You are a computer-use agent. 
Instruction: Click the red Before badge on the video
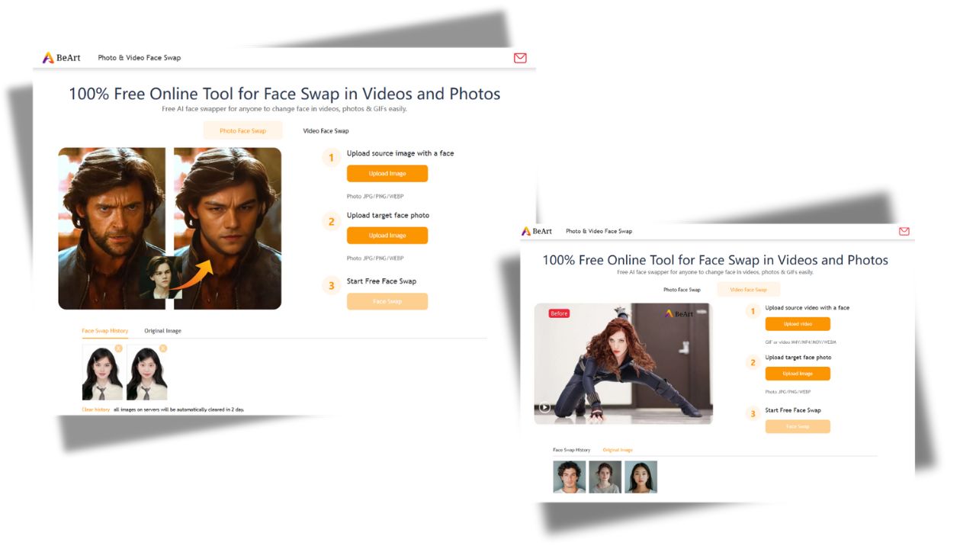(x=559, y=313)
